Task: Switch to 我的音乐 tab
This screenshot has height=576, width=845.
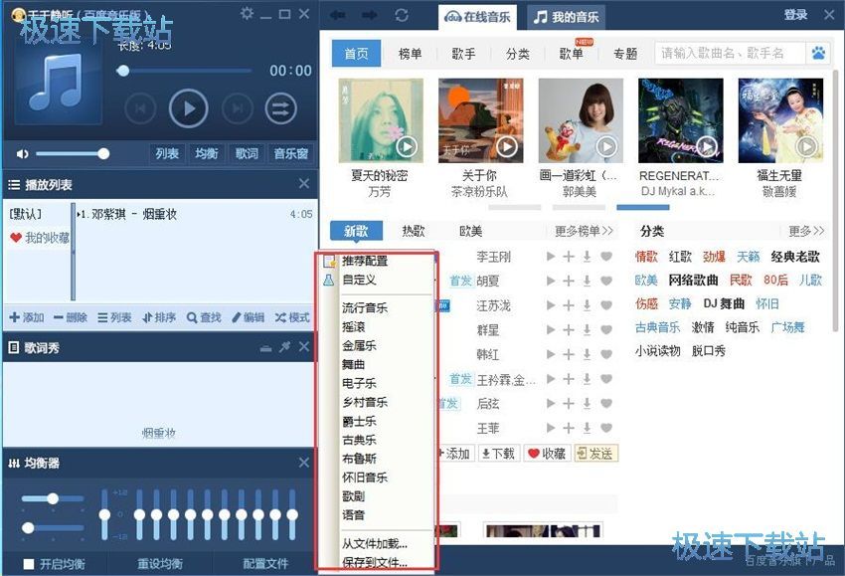Action: [566, 17]
